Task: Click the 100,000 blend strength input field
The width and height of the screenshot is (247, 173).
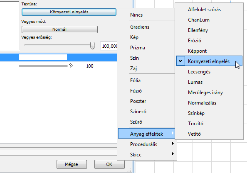Action: click(109, 46)
